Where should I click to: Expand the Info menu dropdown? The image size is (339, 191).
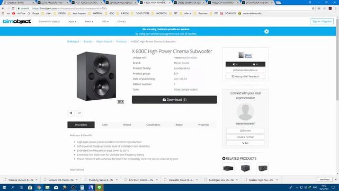pos(105,21)
